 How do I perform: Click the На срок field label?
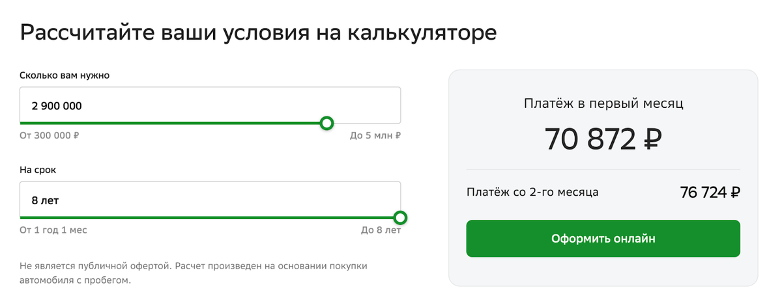[x=38, y=170]
